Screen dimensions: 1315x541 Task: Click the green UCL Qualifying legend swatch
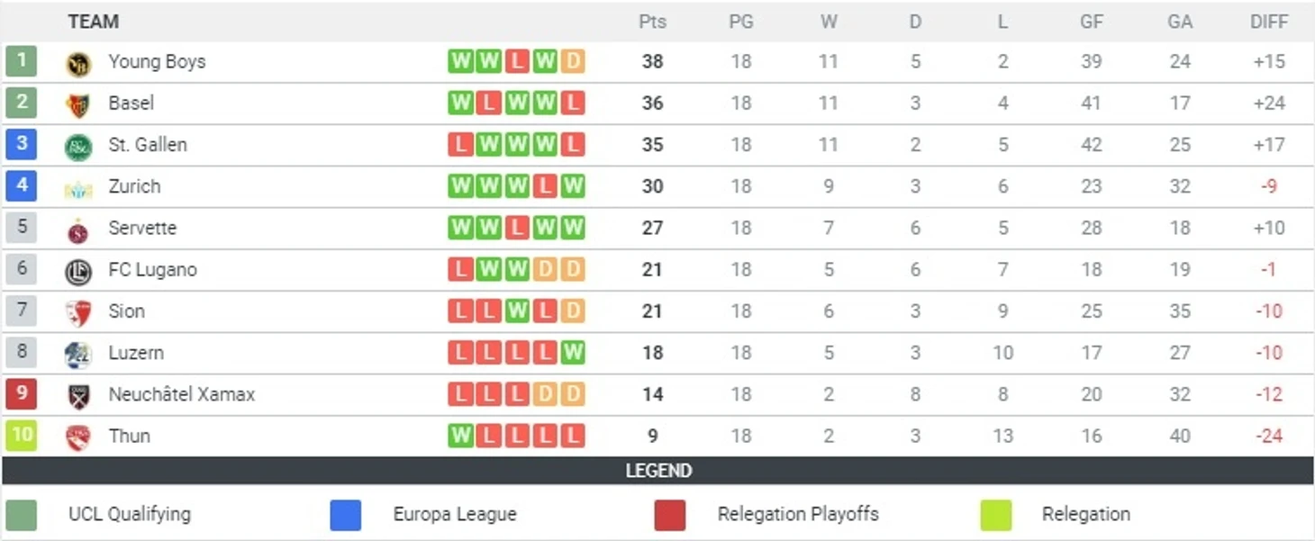(x=22, y=515)
